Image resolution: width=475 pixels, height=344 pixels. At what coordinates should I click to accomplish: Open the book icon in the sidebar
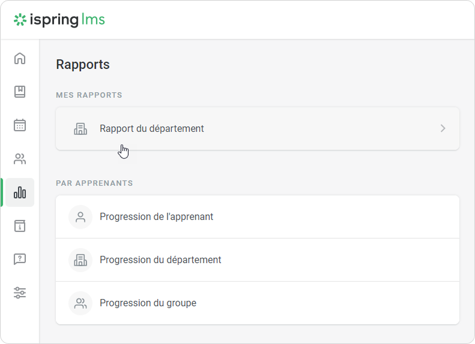pyautogui.click(x=20, y=92)
